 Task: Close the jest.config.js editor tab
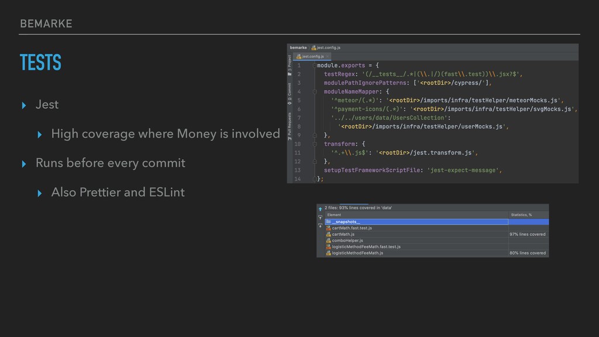tap(328, 57)
